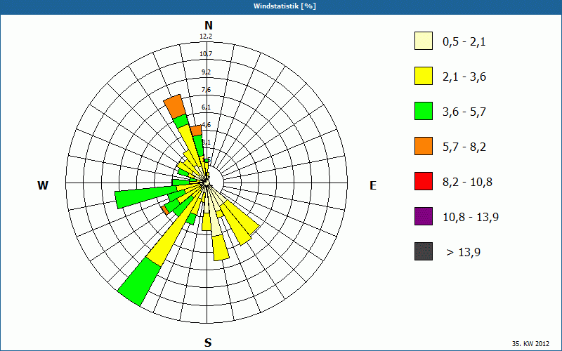Click the S compass label

[208, 343]
